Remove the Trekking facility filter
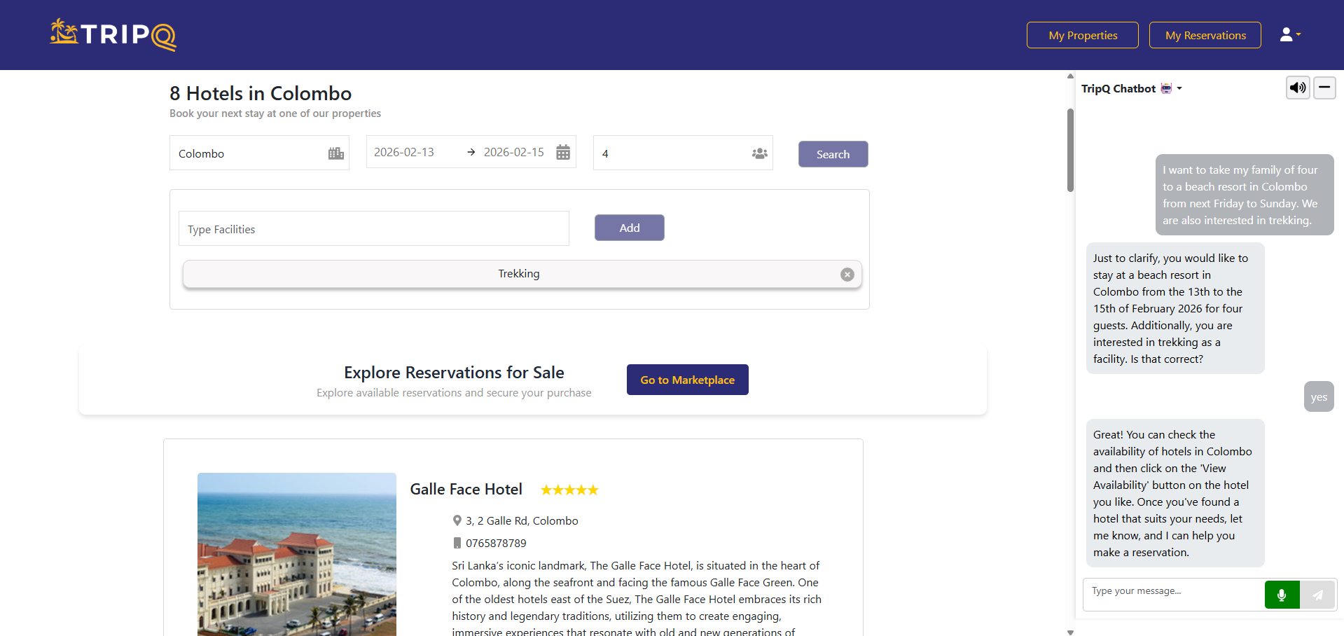 [847, 275]
